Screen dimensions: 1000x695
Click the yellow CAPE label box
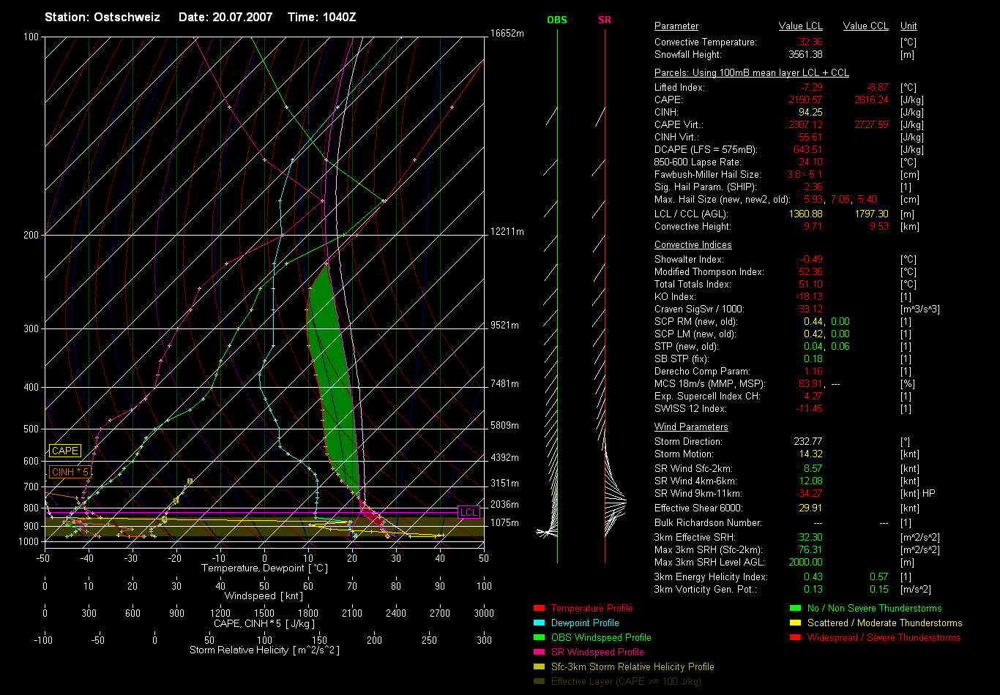pos(64,451)
